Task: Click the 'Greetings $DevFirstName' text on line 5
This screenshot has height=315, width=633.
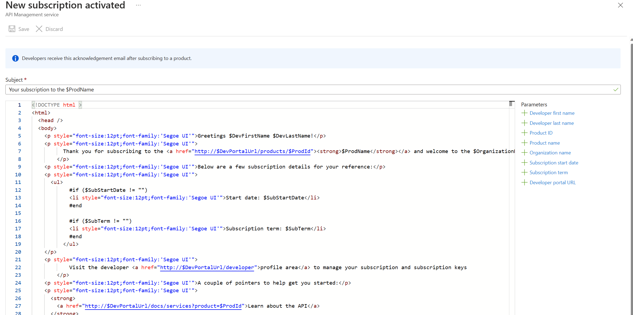Action: click(x=234, y=136)
